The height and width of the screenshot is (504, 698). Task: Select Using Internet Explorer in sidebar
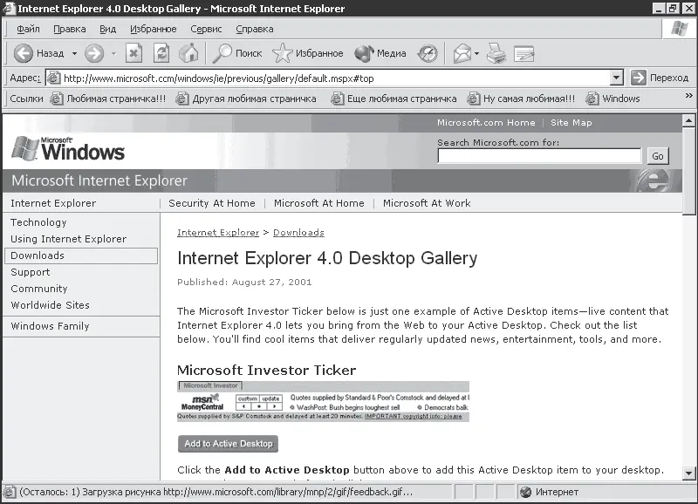tap(69, 239)
